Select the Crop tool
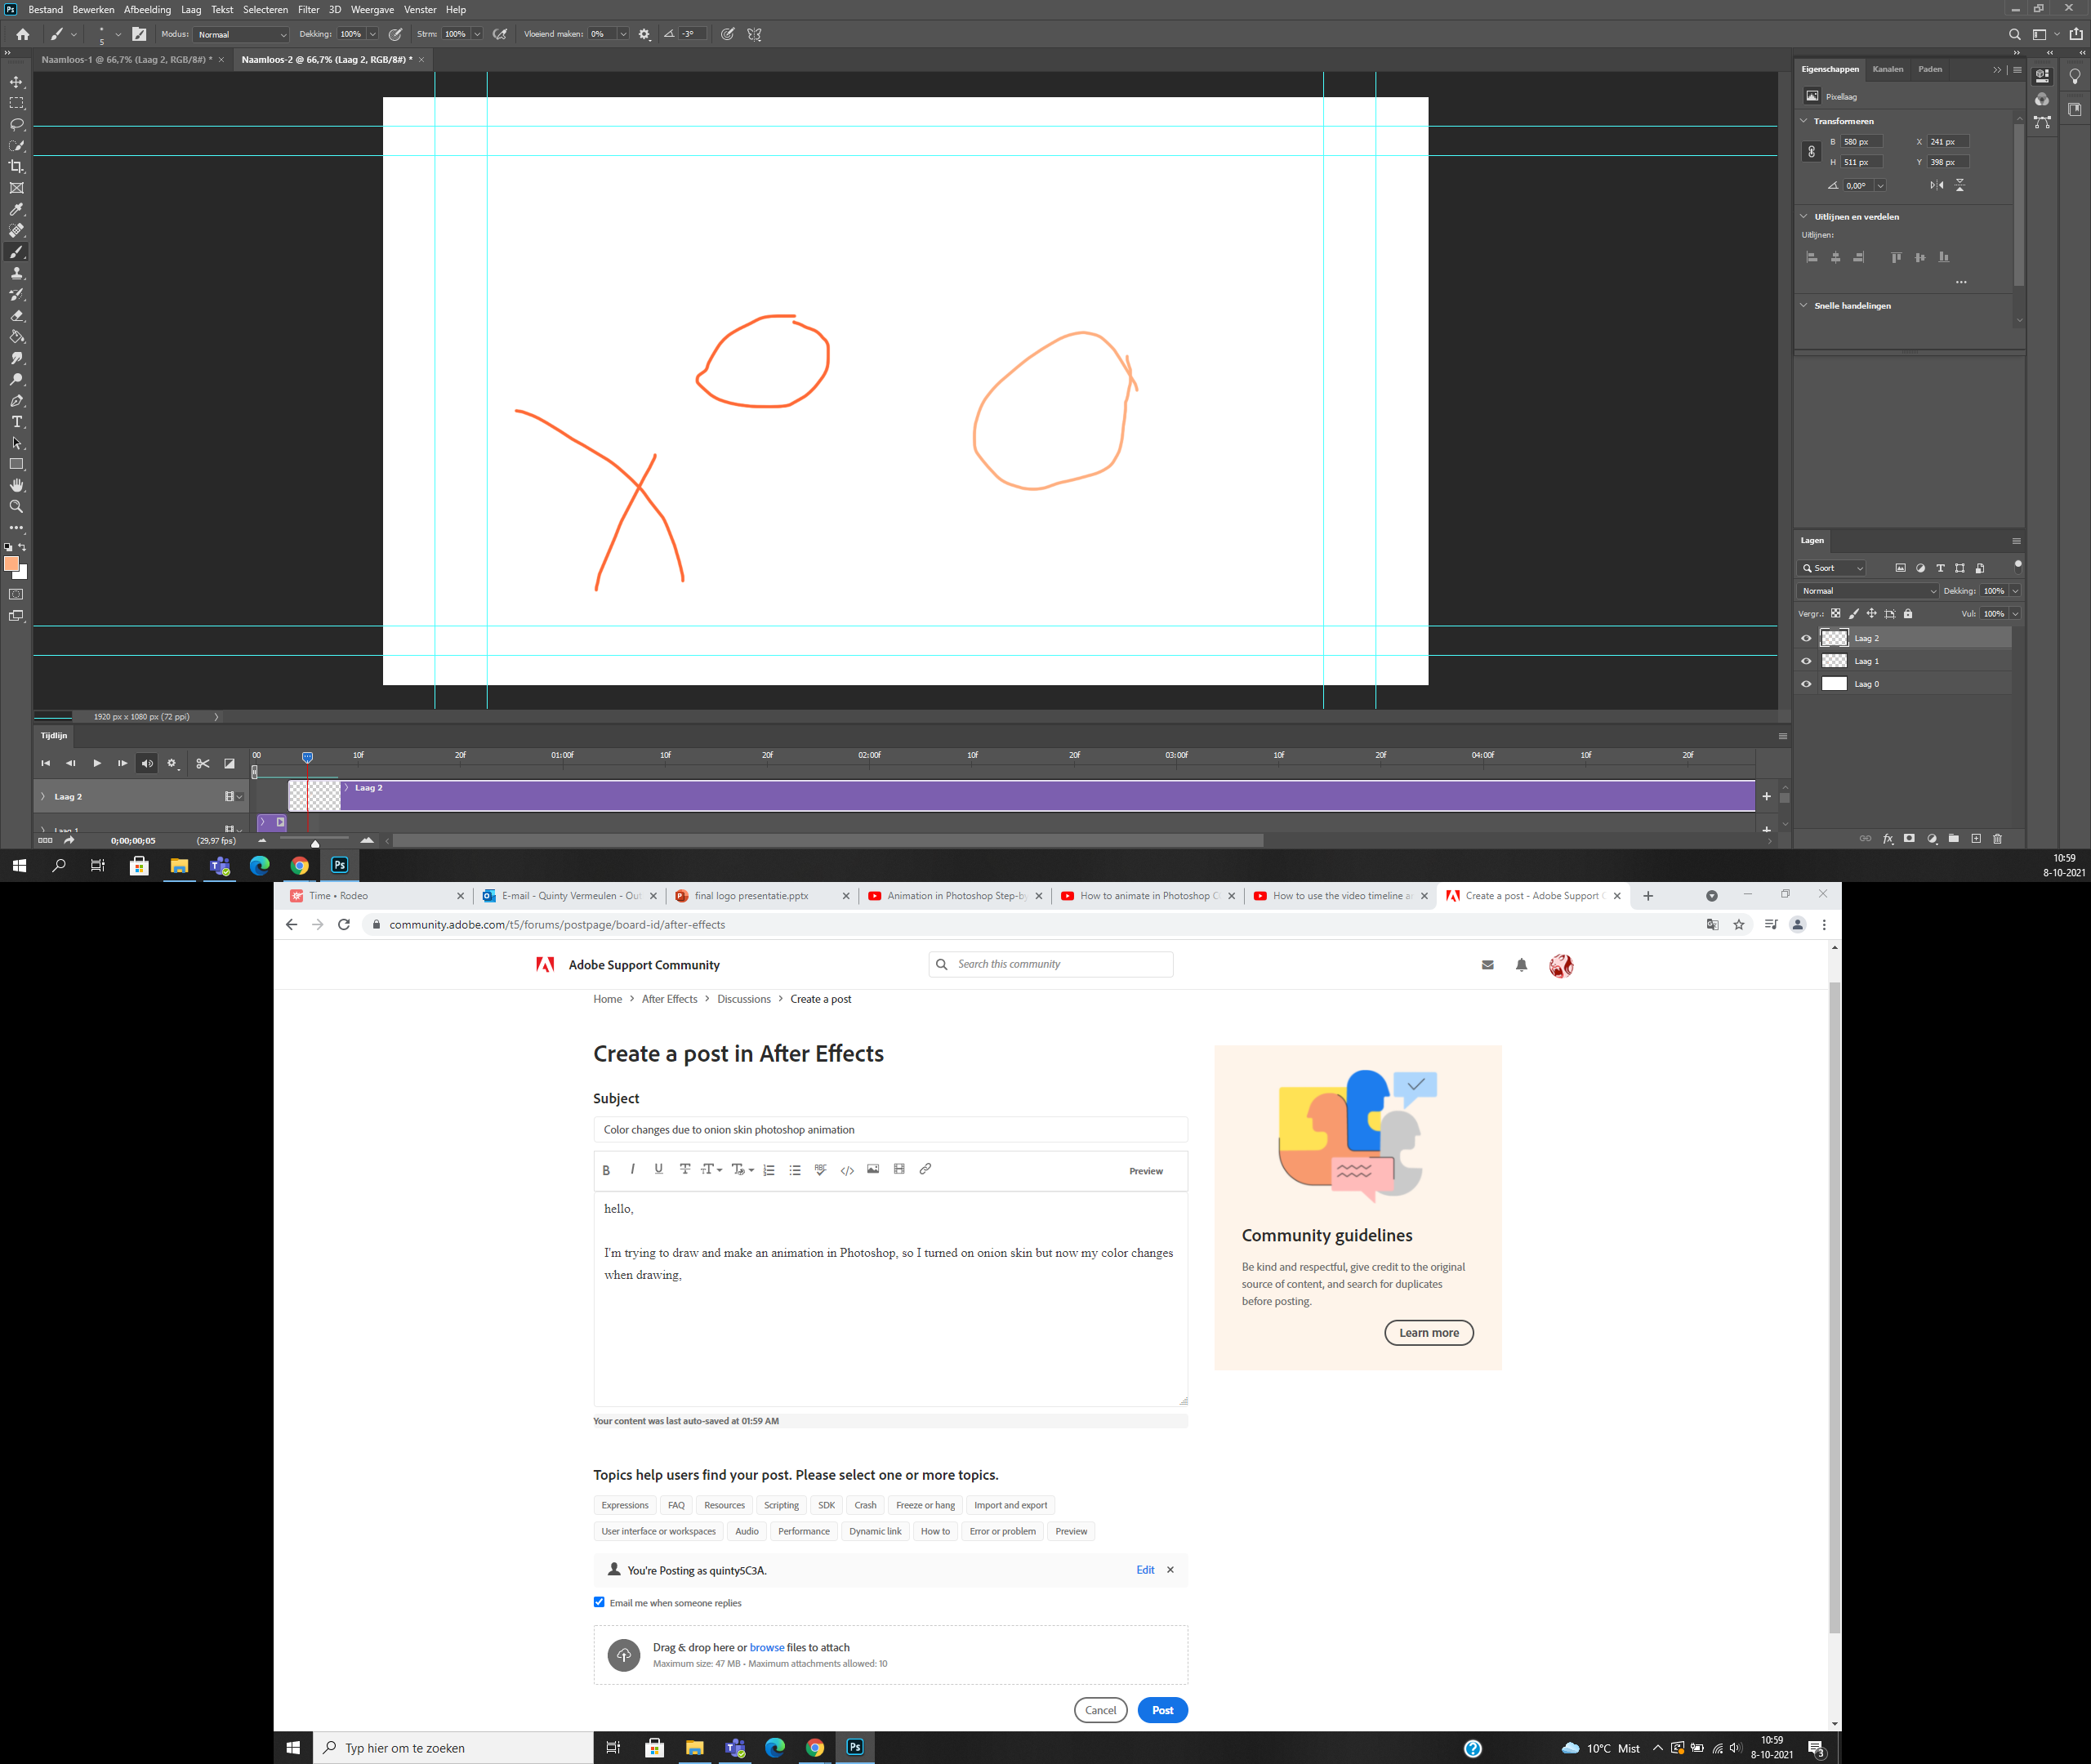The image size is (2091, 1764). 16,167
